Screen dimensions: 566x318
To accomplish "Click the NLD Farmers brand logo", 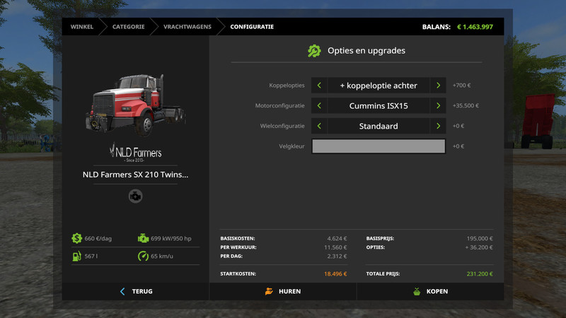I will coord(135,152).
